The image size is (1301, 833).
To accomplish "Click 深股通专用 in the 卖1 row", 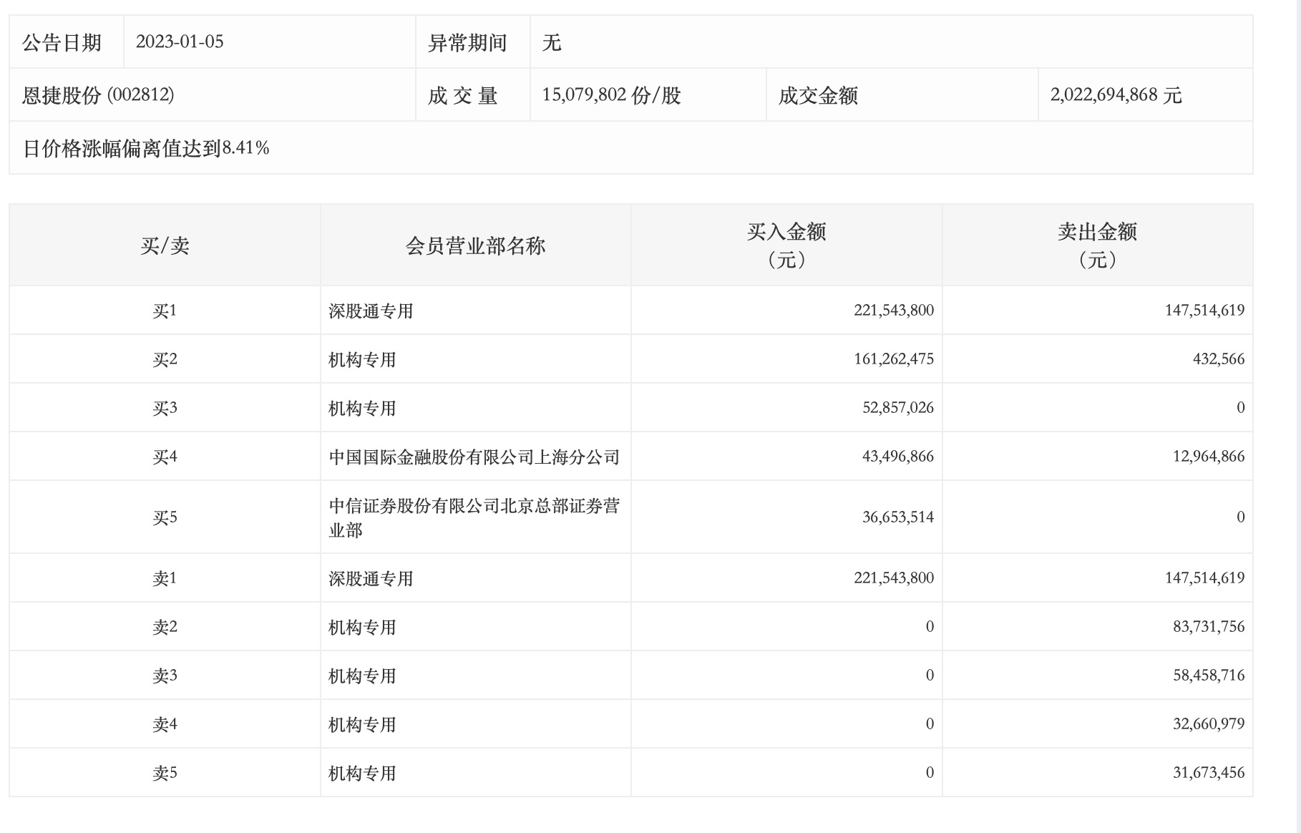I will coord(371,578).
